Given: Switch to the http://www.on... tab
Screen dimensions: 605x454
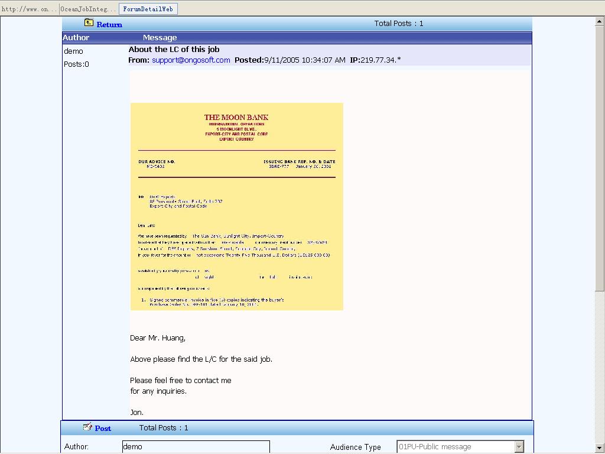Looking at the screenshot, I should point(29,9).
